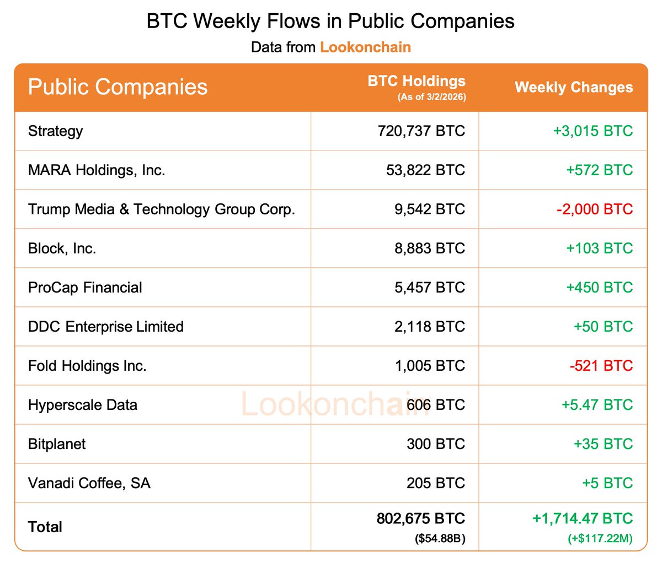
Task: Click the Lookonchain source link
Action: tap(365, 47)
